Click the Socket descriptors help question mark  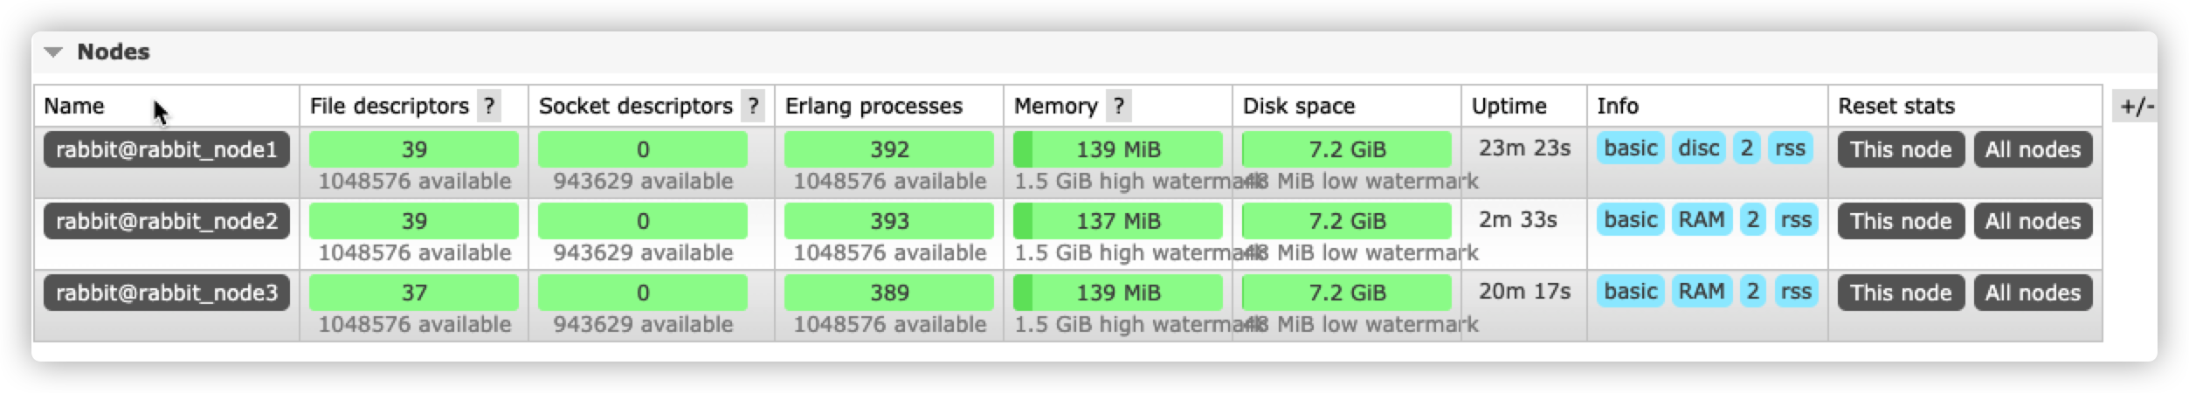753,107
